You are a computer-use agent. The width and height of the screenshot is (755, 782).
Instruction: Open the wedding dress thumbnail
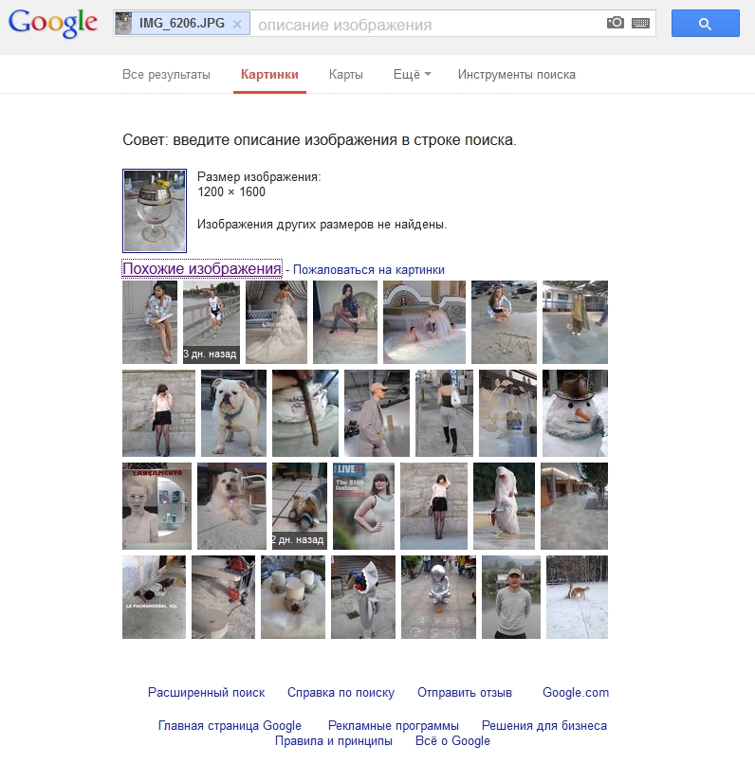(276, 322)
